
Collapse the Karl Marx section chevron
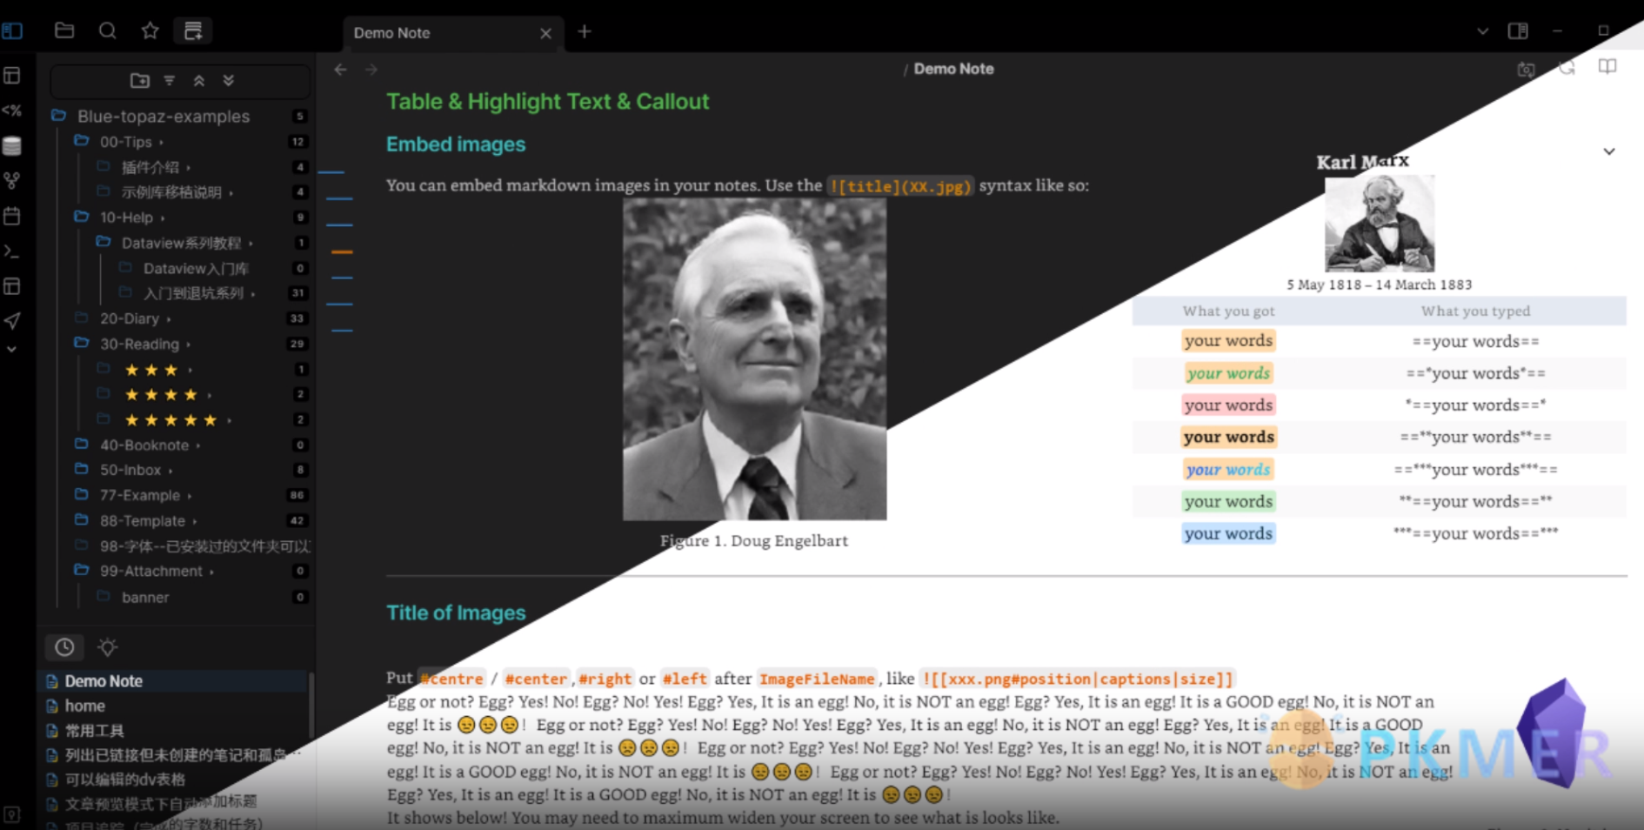pos(1609,151)
